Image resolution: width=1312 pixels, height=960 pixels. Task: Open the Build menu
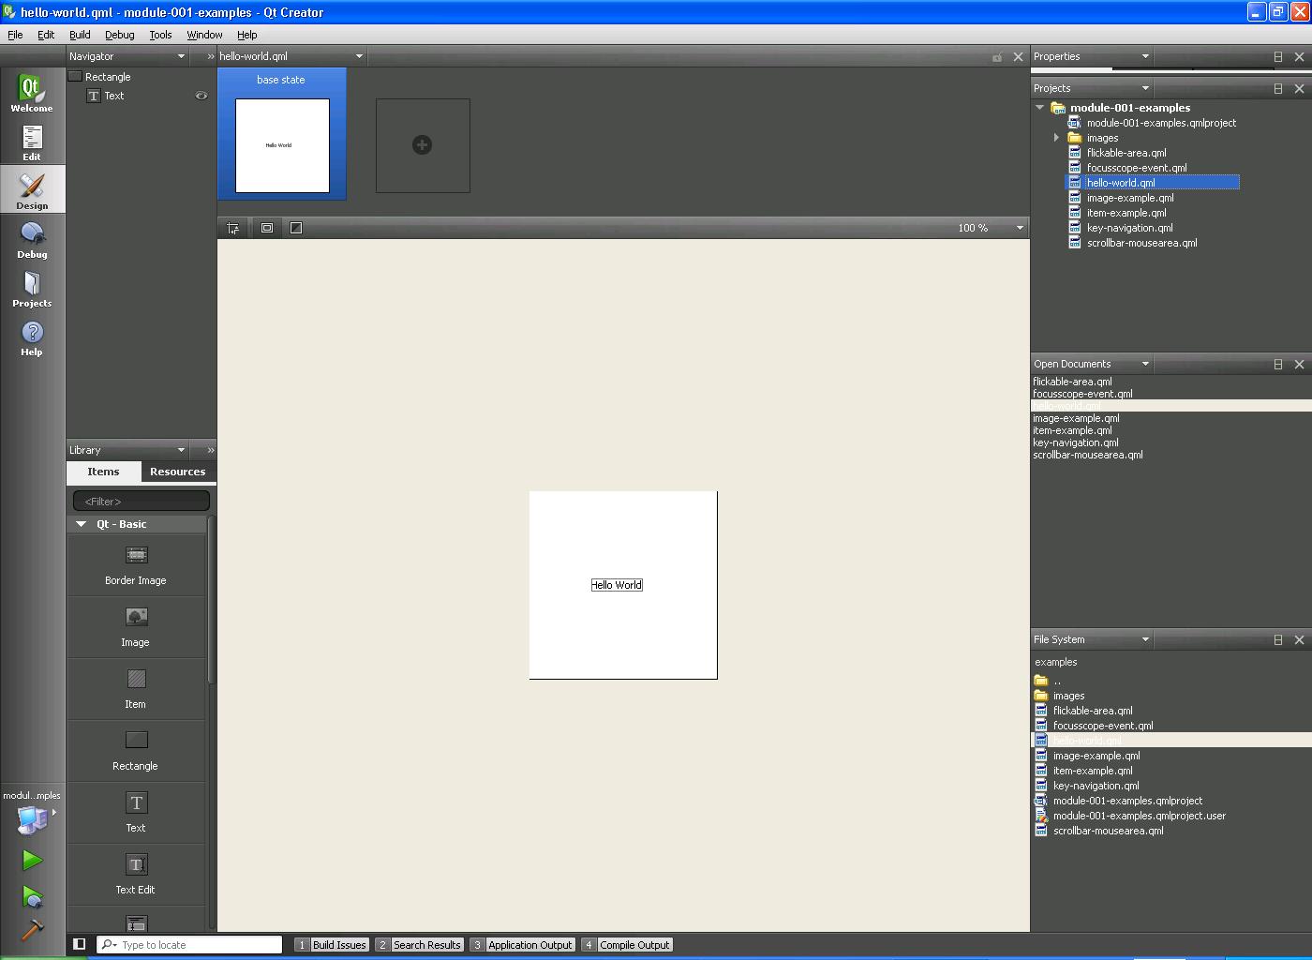(80, 35)
